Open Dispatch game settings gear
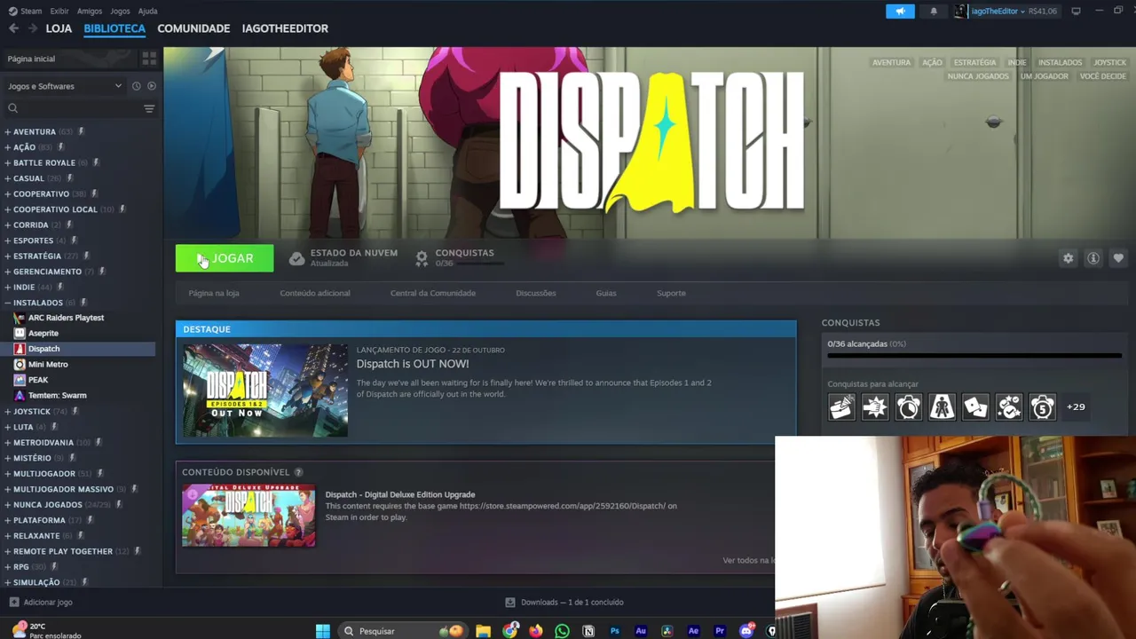 pos(1069,258)
